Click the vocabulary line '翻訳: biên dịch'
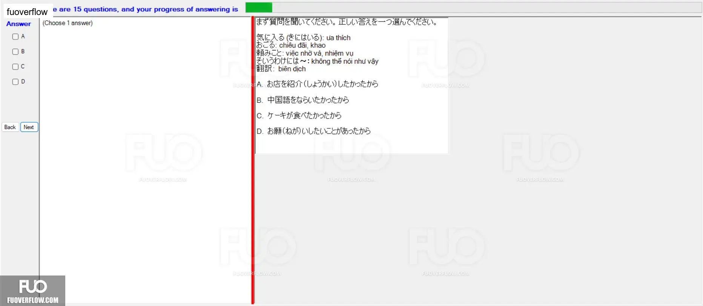 point(281,69)
